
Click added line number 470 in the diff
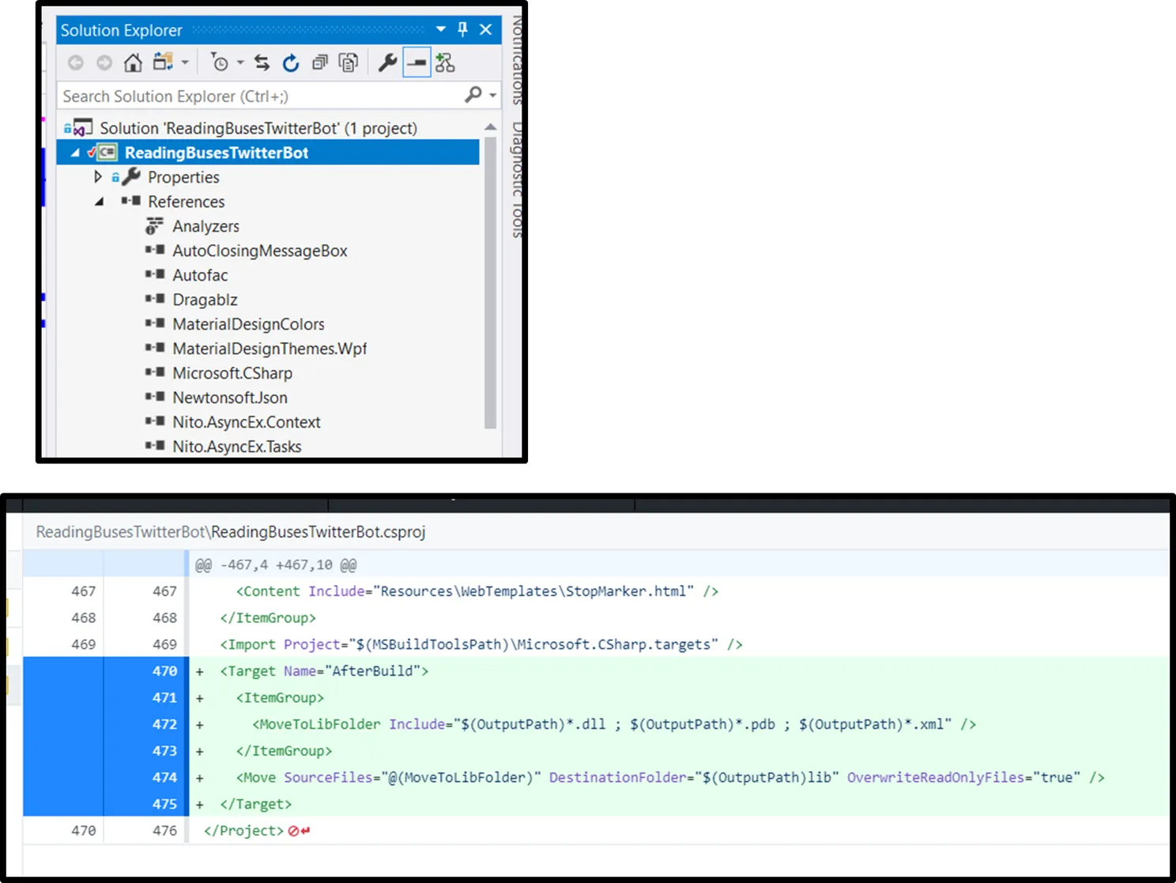(164, 671)
